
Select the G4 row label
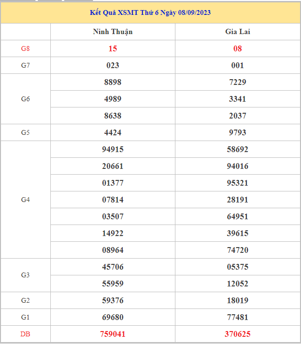(25, 200)
